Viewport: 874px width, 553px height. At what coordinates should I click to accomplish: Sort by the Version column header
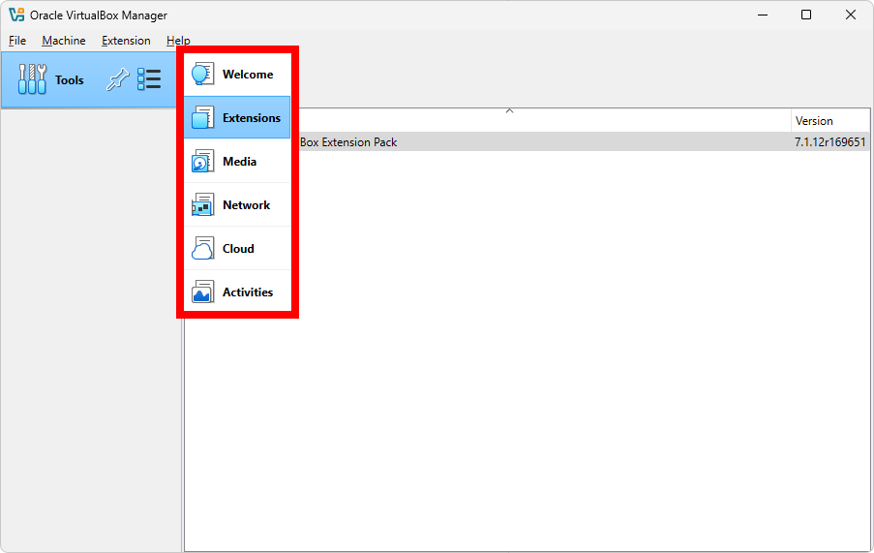tap(828, 121)
